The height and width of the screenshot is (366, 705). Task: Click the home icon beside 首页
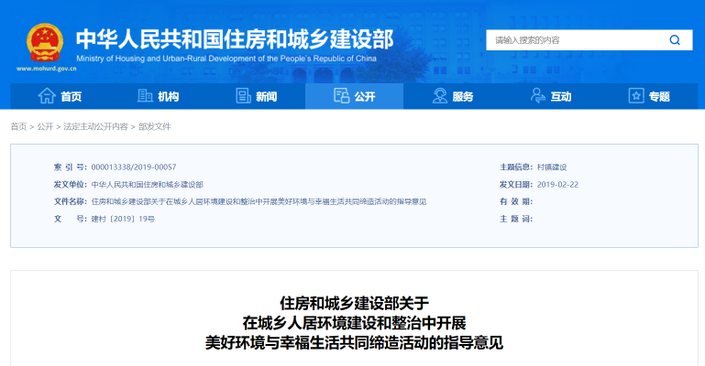[46, 96]
